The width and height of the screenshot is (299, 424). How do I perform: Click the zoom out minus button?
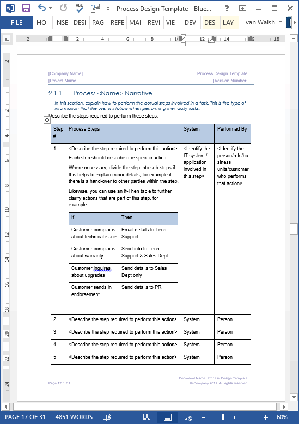(203, 417)
